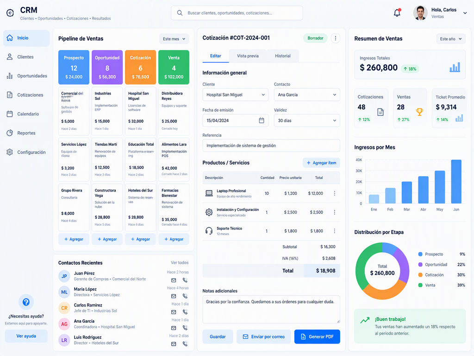This screenshot has height=356, width=474.
Task: Open row options for Soporte Técnico
Action: (334, 231)
